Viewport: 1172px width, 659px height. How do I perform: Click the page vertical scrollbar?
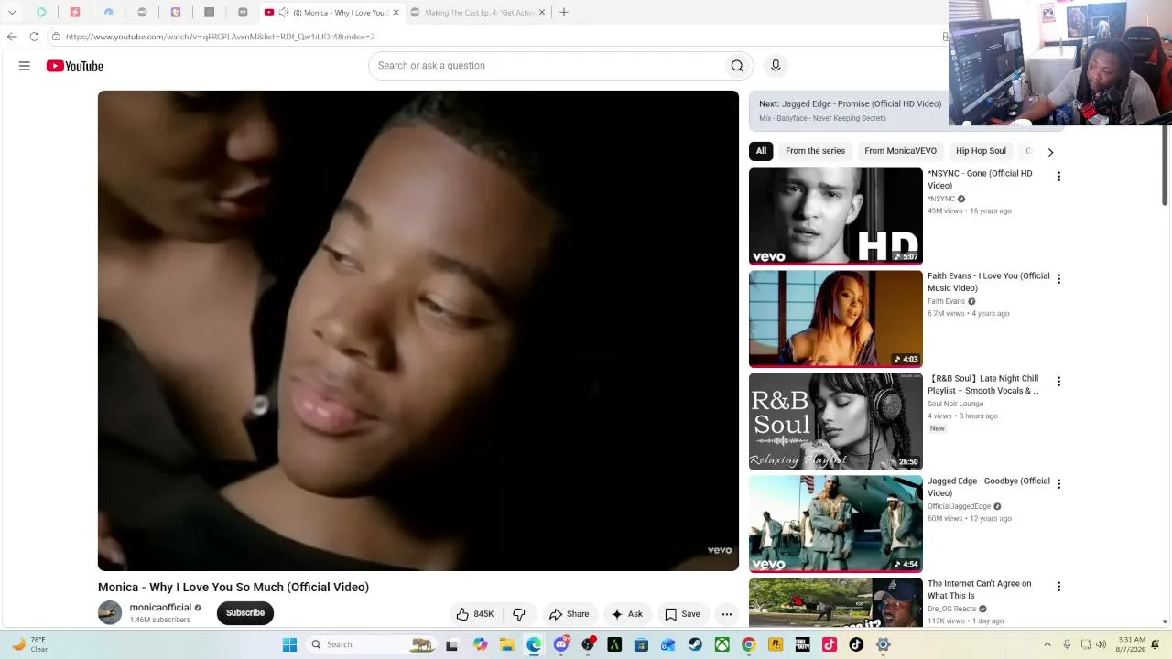click(x=1165, y=165)
